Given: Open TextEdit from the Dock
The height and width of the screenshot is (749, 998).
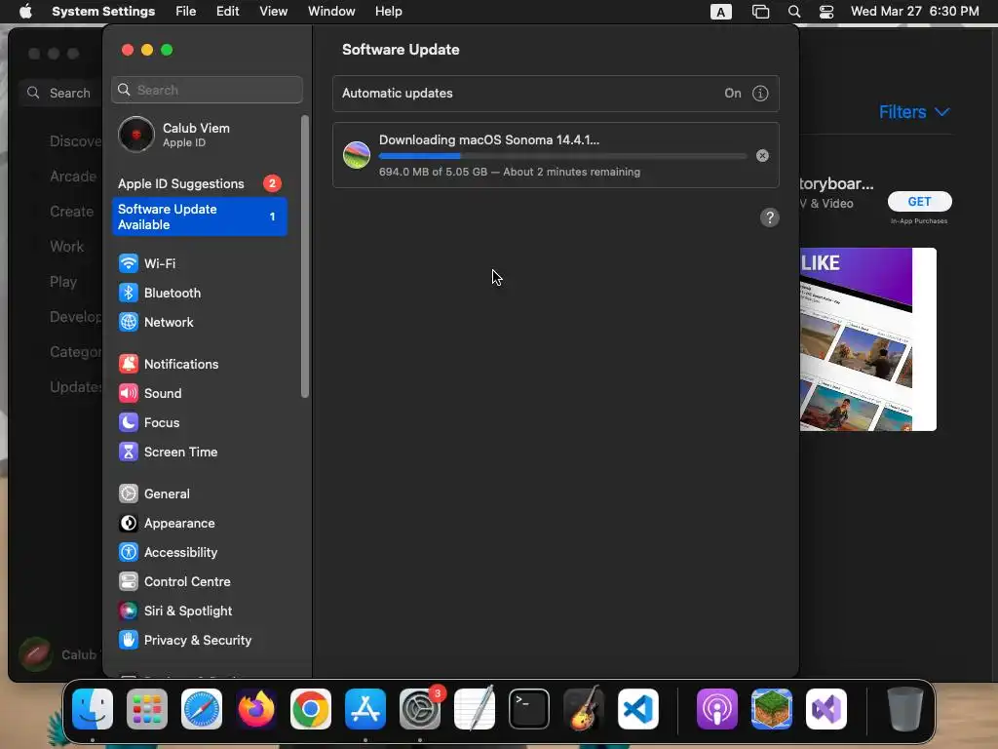Looking at the screenshot, I should 475,709.
